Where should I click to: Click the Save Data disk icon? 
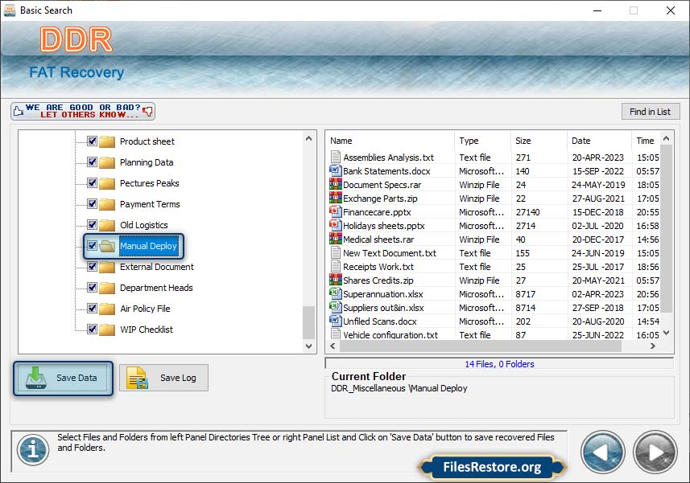coord(36,377)
